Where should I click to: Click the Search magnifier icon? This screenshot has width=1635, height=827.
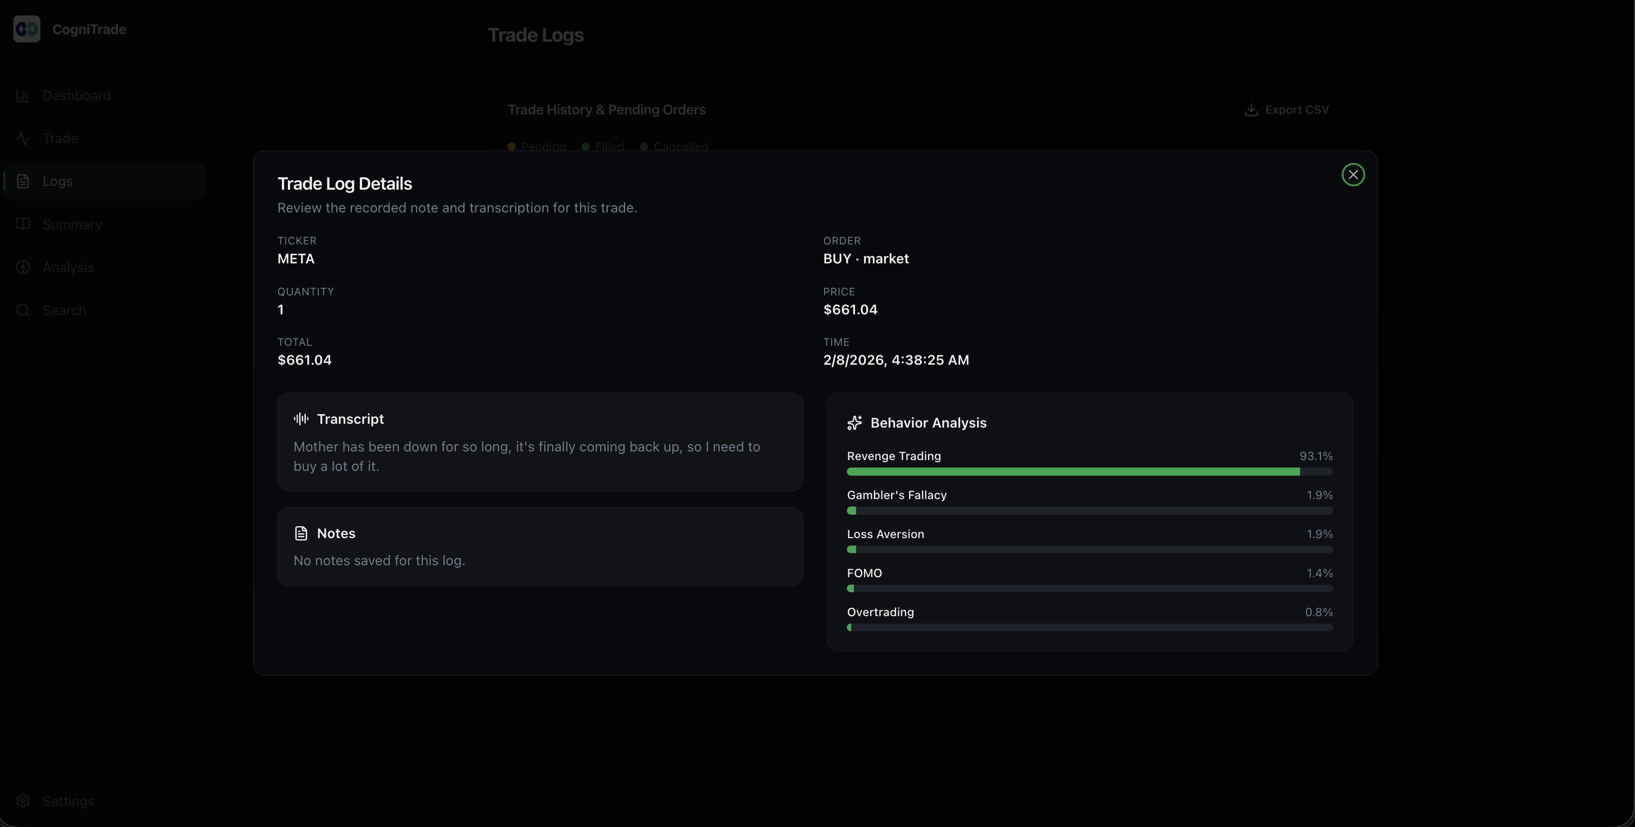tap(23, 311)
